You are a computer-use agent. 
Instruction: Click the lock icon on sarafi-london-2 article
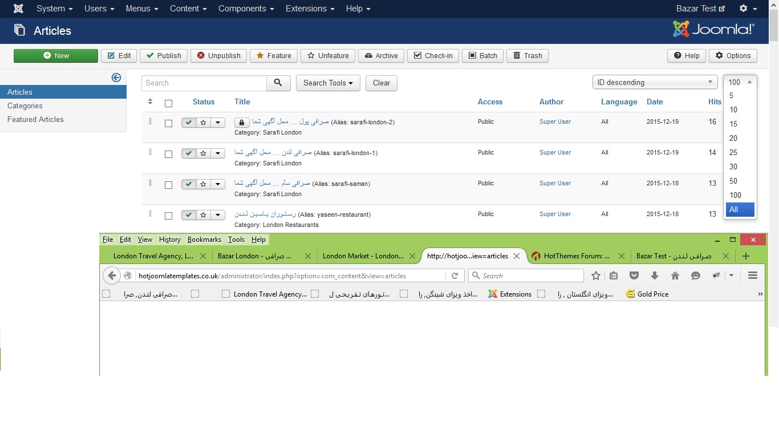pyautogui.click(x=241, y=123)
